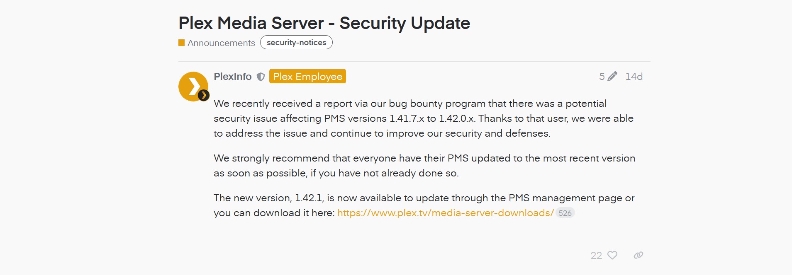Viewport: 792px width, 275px height.
Task: Click the small Plex flair badge on avatar
Action: (204, 96)
